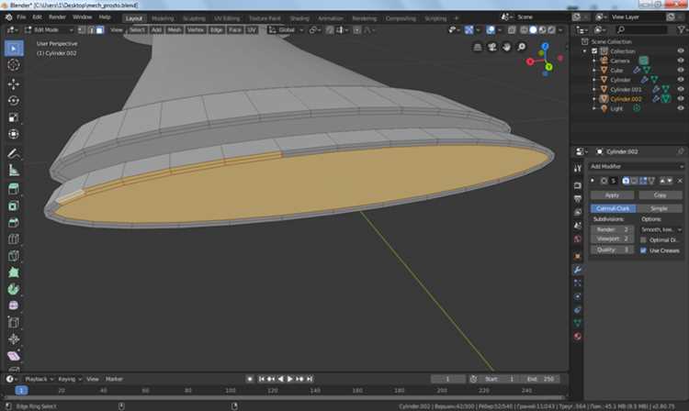Image resolution: width=689 pixels, height=411 pixels.
Task: Open the Material properties tab
Action: [578, 337]
